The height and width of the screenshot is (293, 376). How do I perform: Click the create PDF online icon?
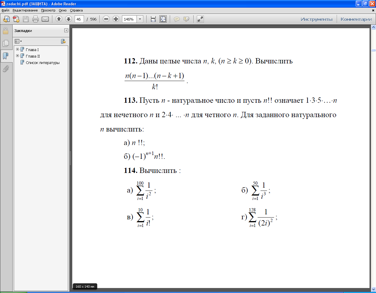[6, 19]
